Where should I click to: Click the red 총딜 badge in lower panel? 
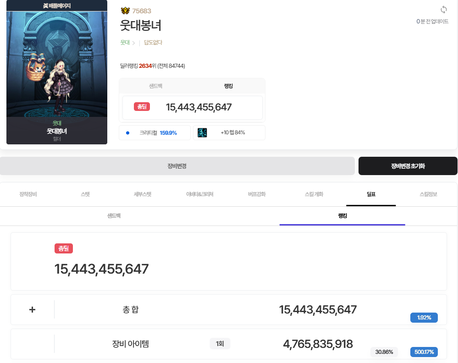64,248
